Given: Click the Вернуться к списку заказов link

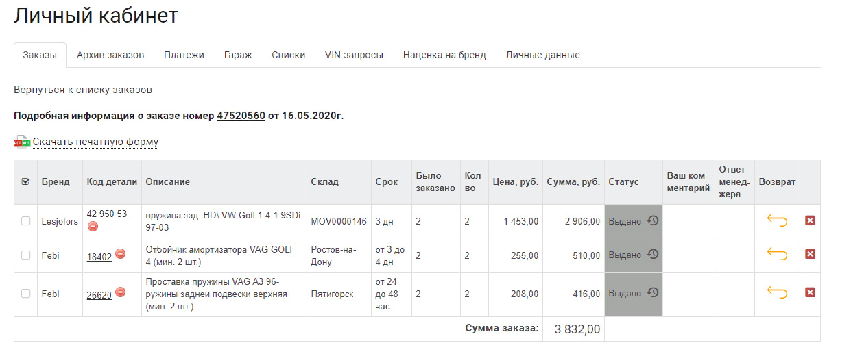Looking at the screenshot, I should coord(83,90).
